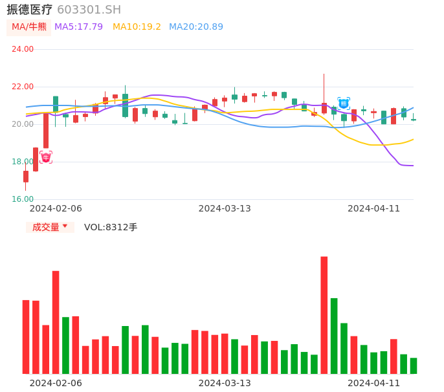This screenshot has height=392, width=444.
Task: Click the 2024-02-06 volume axis date label
Action: [x=56, y=383]
